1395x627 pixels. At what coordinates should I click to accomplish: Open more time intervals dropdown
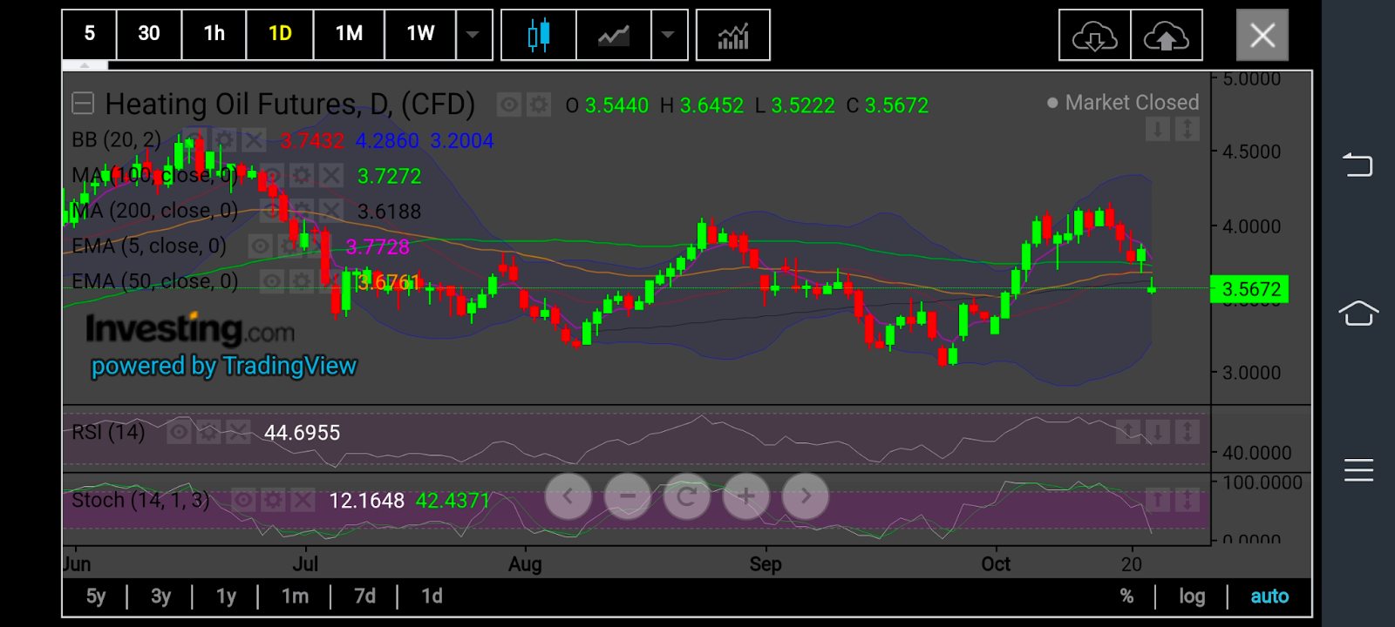473,35
